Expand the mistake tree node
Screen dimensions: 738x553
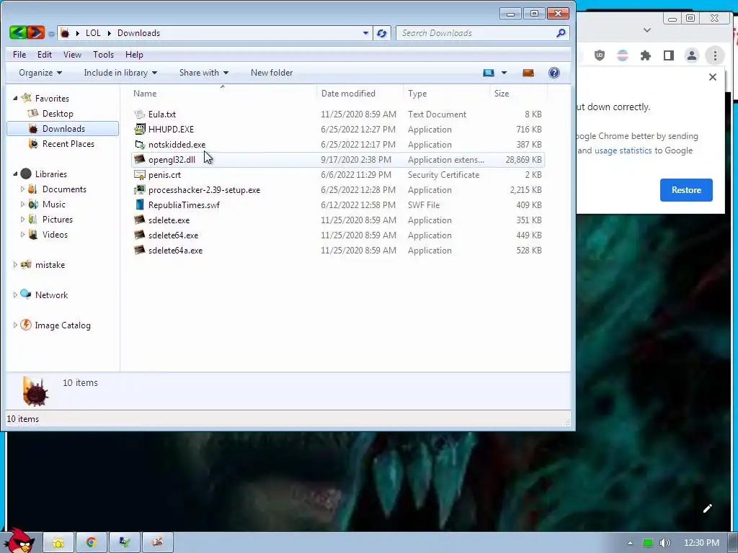tap(15, 265)
